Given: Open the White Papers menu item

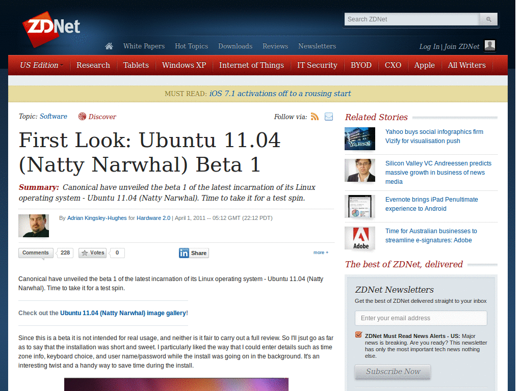Looking at the screenshot, I should pyautogui.click(x=144, y=46).
